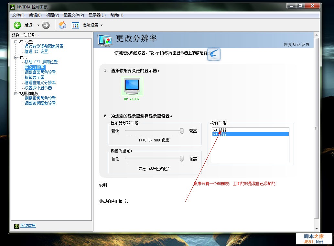Collapse the 3D 设置 tree node
The width and height of the screenshot is (334, 246).
click(16, 42)
